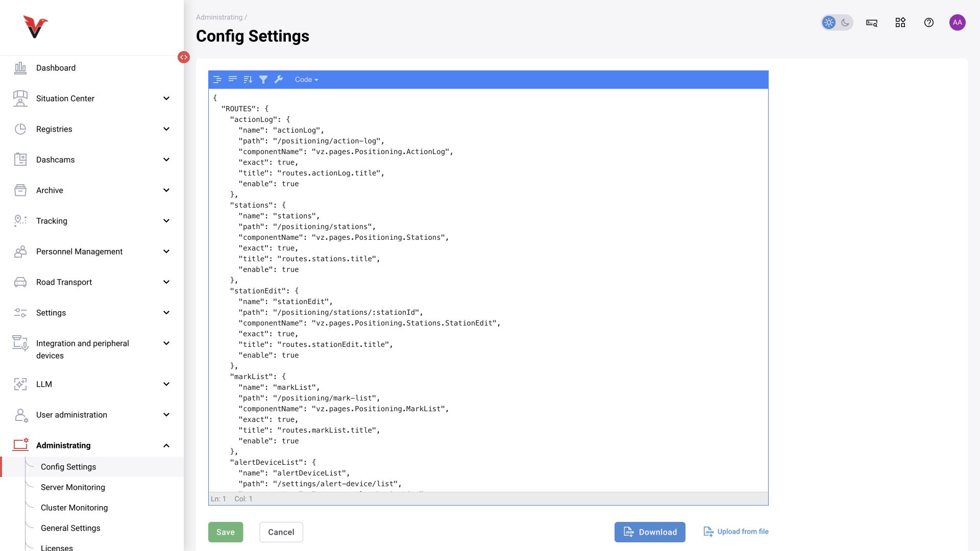Click the format JSON icon in editor toolbar
Viewport: 980px width, 551px height.
click(217, 80)
